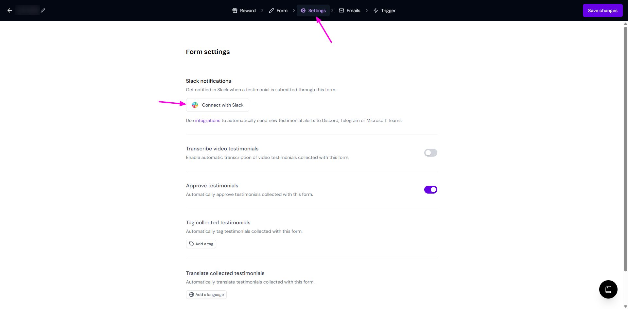
Task: Click chevron between Reward and Form
Action: point(262,10)
